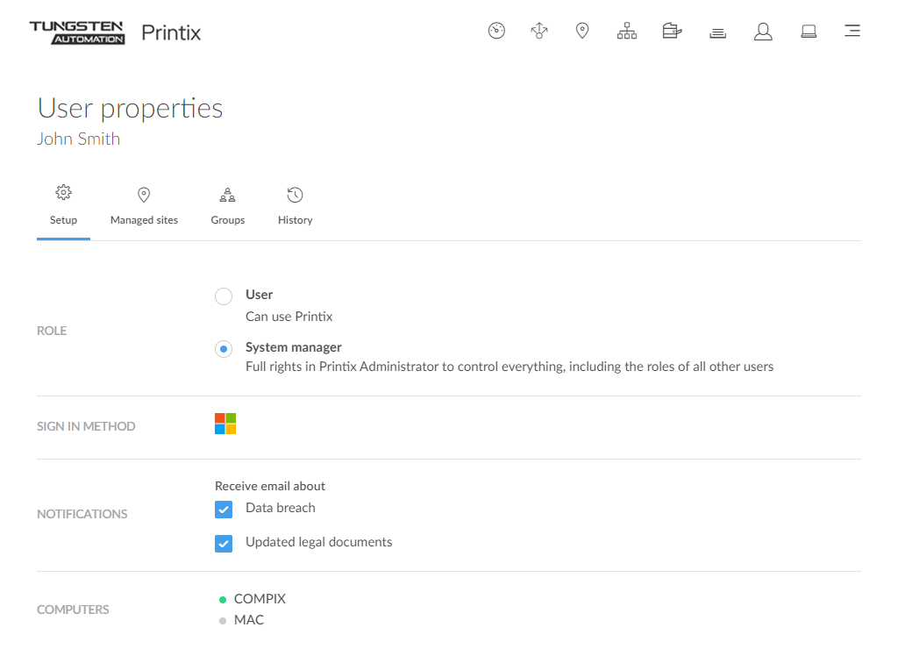Open Sites via the location pin in header

pyautogui.click(x=581, y=32)
